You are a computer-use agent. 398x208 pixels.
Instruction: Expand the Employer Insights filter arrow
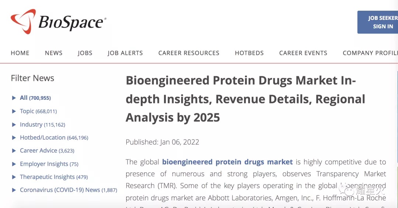point(14,164)
